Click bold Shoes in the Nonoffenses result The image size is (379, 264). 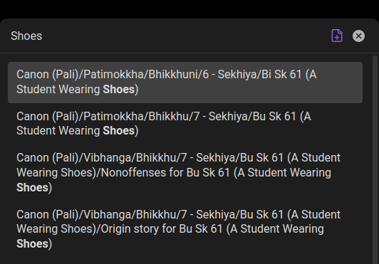[32, 188]
